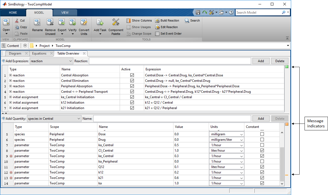Click the Show Columns tool
328x195 pixels.
[x=139, y=20]
